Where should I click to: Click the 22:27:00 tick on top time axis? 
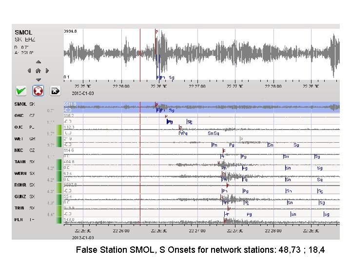coord(197,86)
